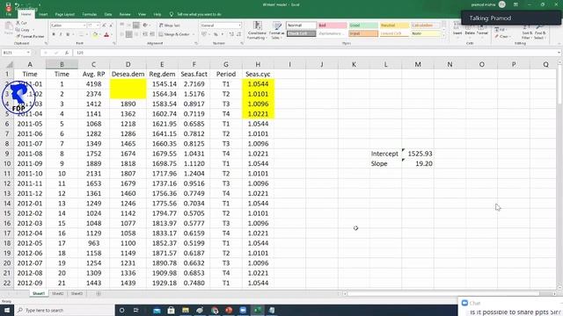Viewport: 563px width, 316px height.
Task: Toggle Underline formatting
Action: click(68, 34)
